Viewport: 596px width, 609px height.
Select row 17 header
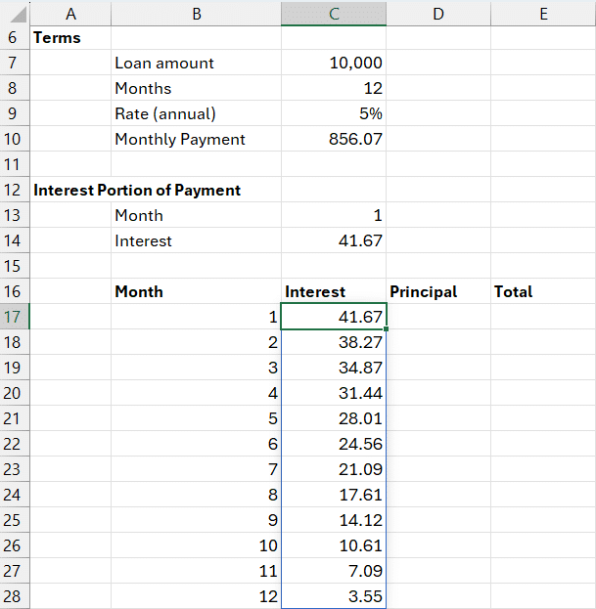tap(14, 317)
